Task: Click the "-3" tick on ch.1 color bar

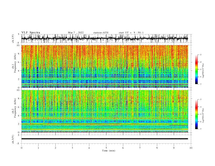Action: [200, 55]
